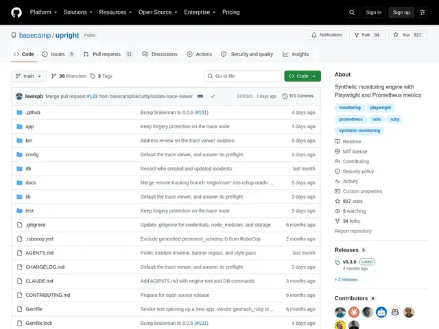Select the prometheus topic tag

351,119
